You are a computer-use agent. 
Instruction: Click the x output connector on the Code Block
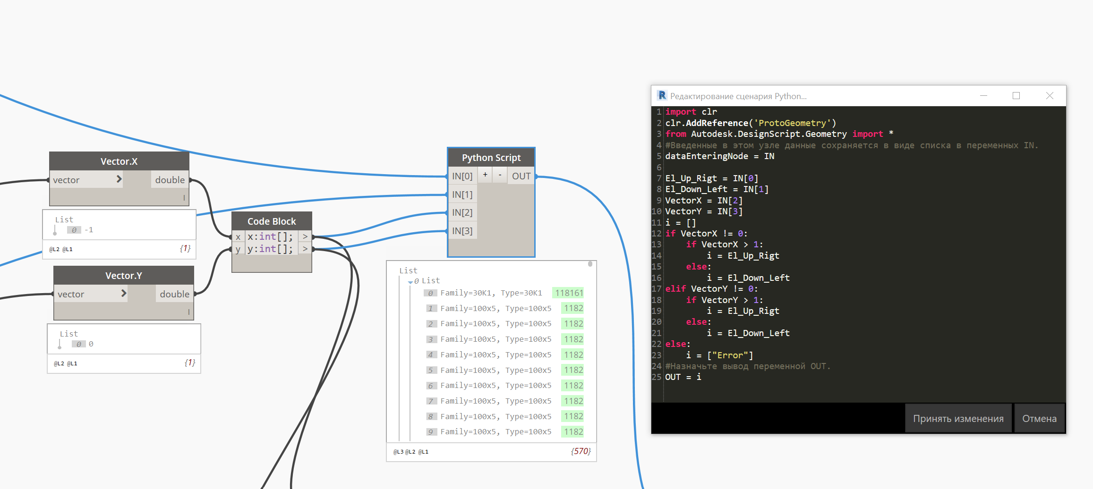pyautogui.click(x=305, y=236)
